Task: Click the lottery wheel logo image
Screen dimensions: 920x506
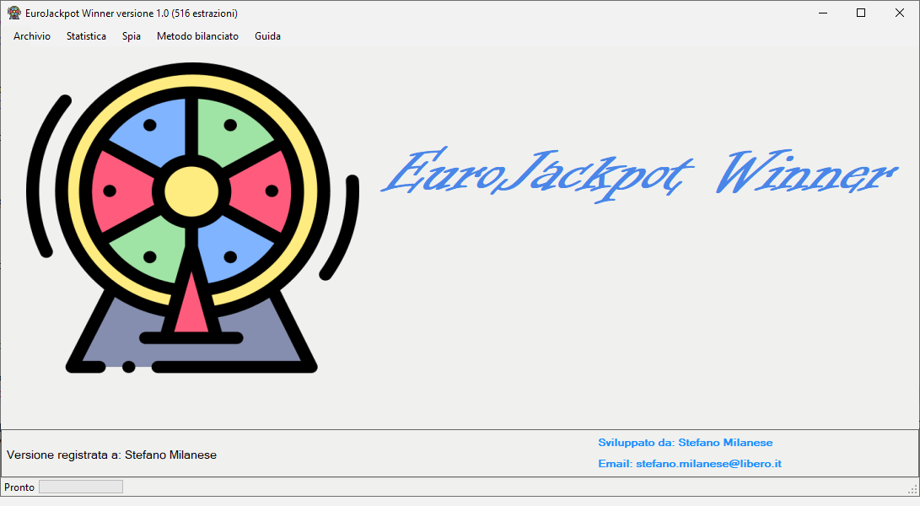Action: pyautogui.click(x=192, y=218)
